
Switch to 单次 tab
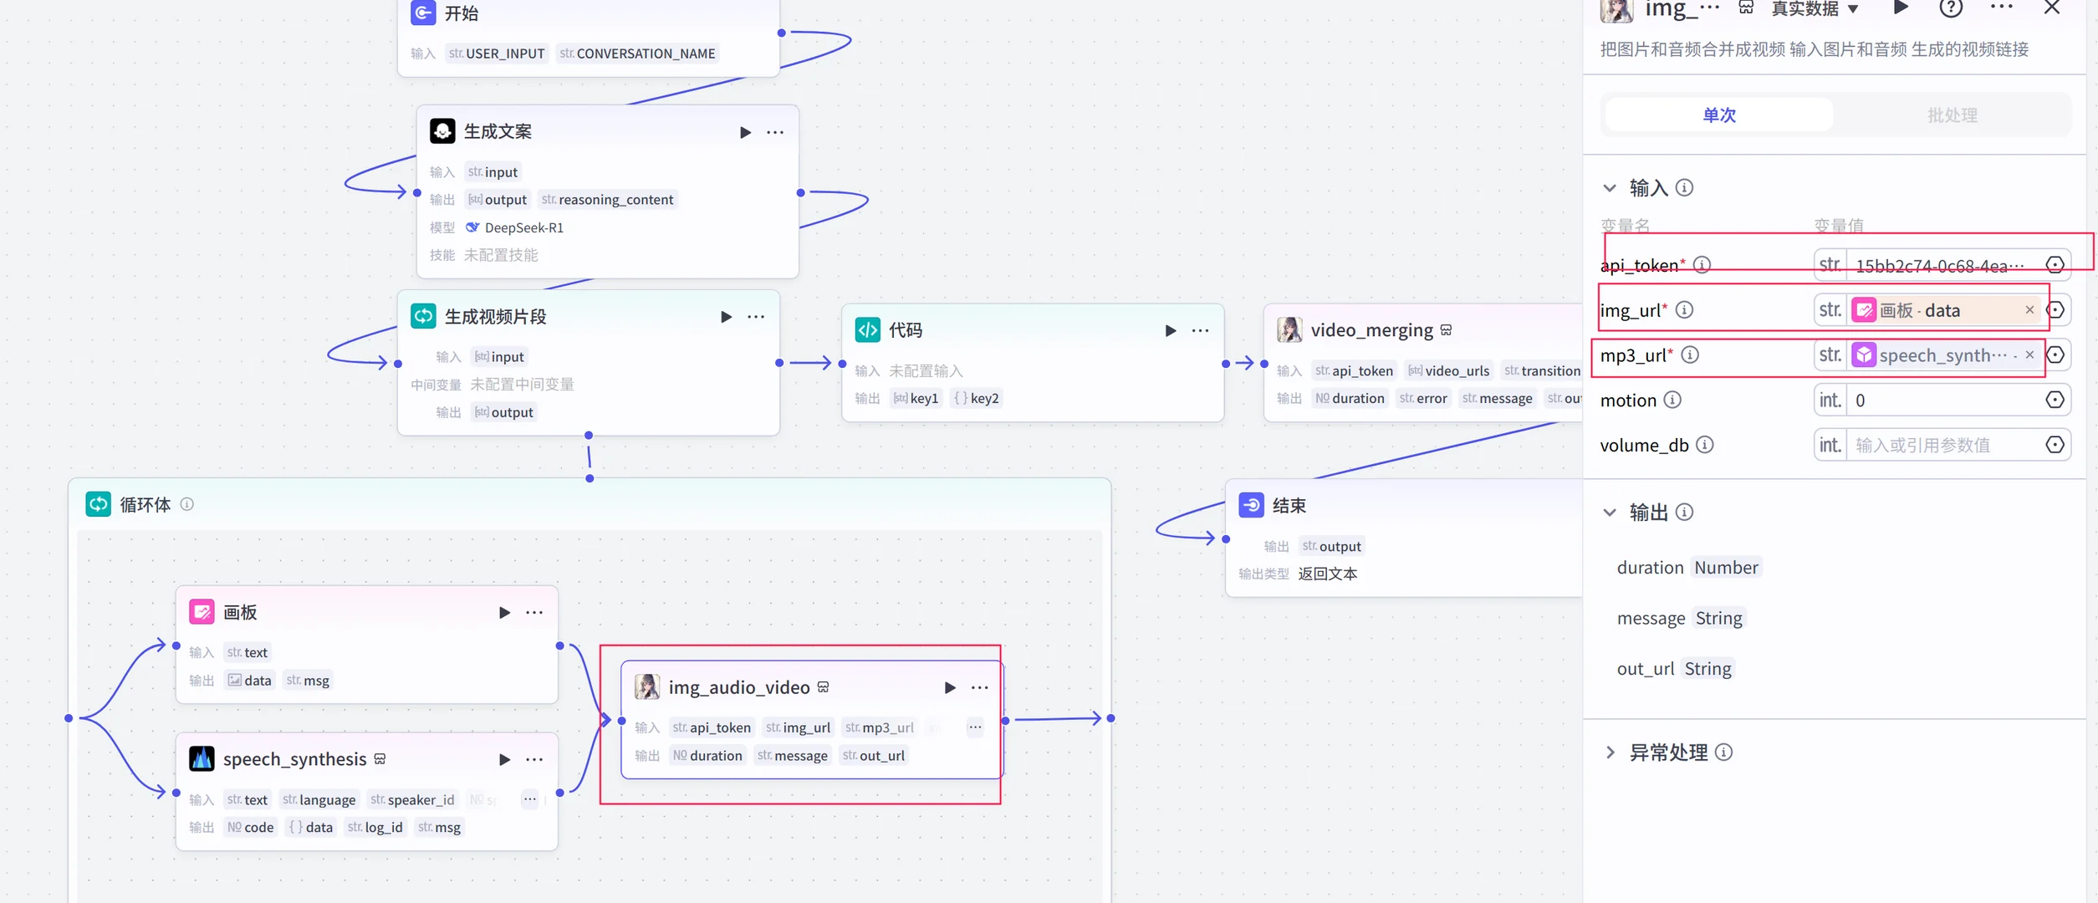(x=1719, y=115)
